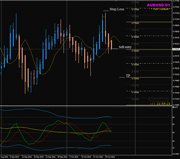The width and height of the screenshot is (180, 159).
Task: Click the 0.76750 level label
Action: (x=135, y=30)
